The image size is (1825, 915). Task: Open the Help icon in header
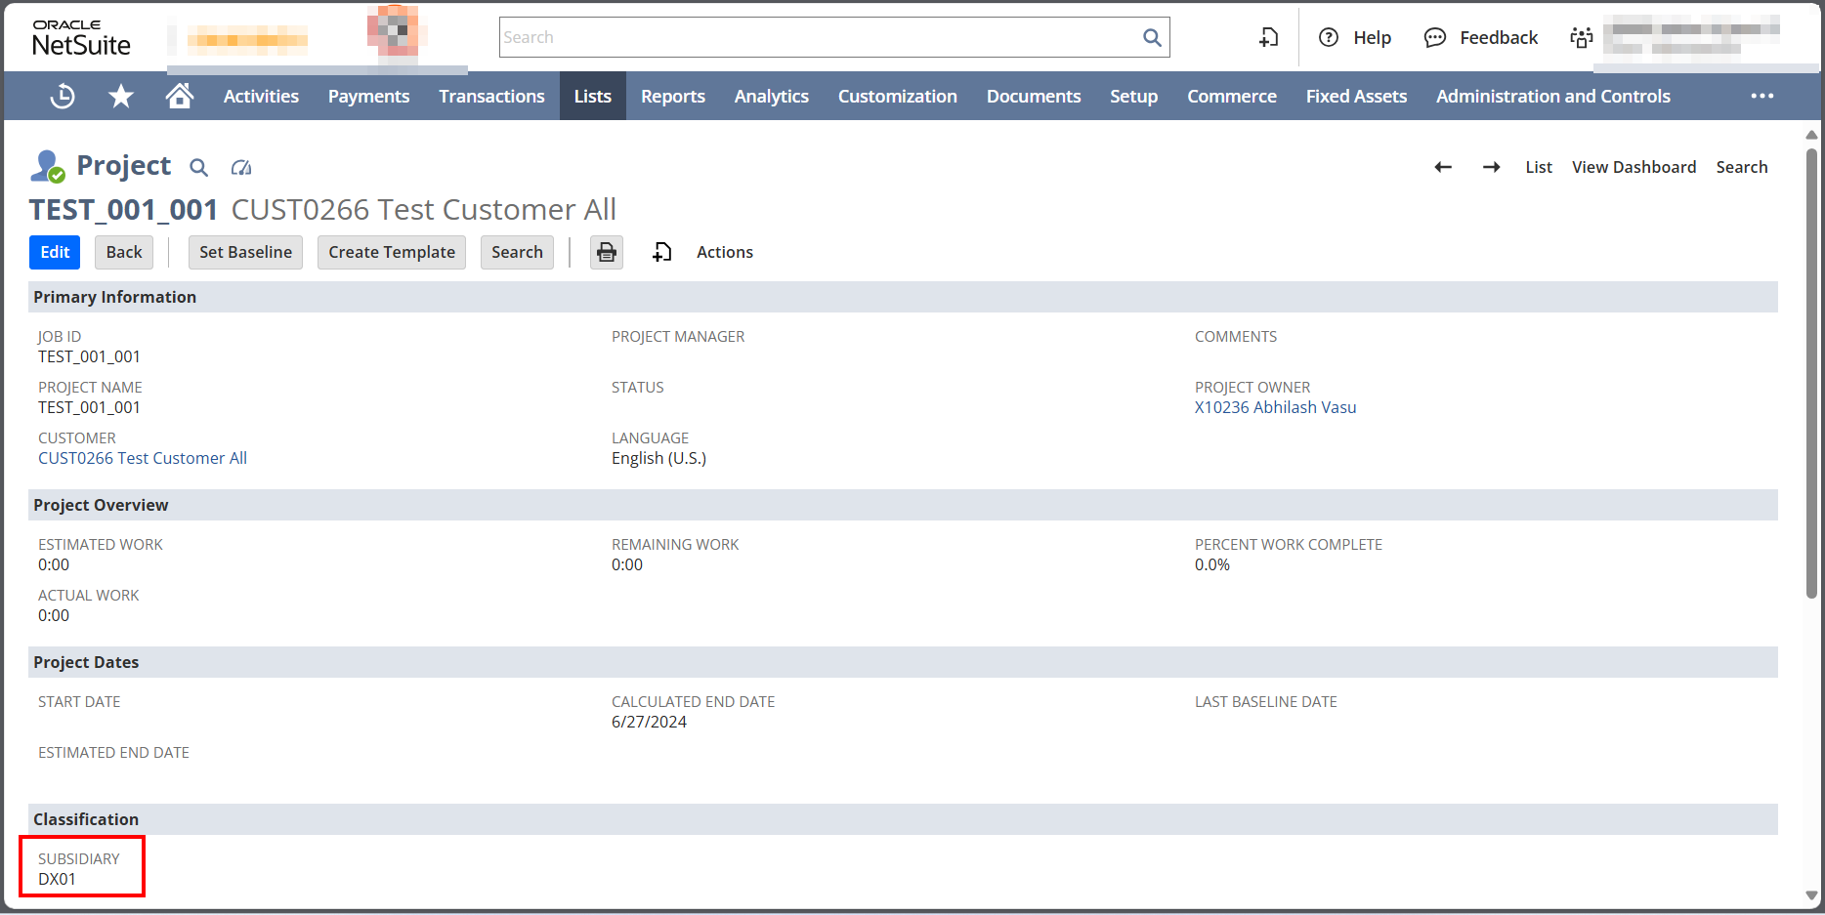pos(1329,37)
